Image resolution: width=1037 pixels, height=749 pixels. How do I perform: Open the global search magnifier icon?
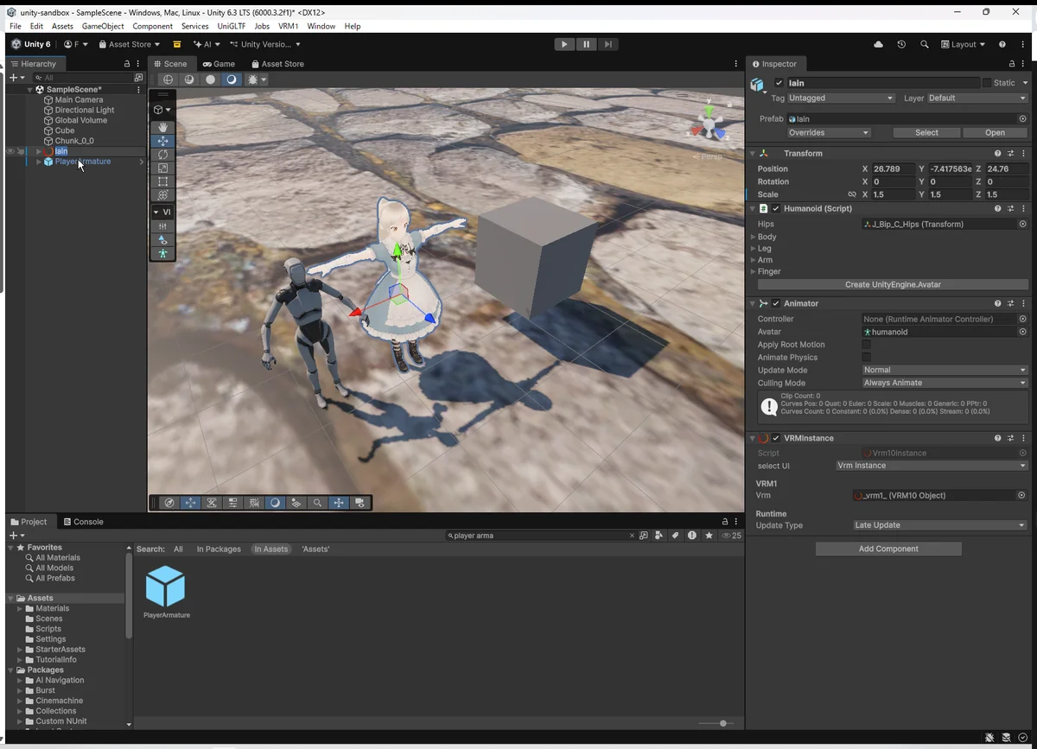pyautogui.click(x=925, y=44)
